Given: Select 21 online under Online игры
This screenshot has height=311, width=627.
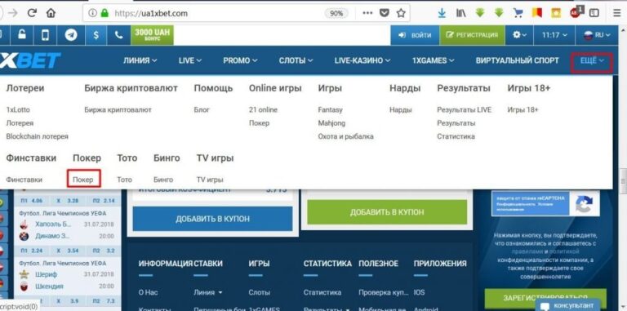Looking at the screenshot, I should tap(263, 109).
